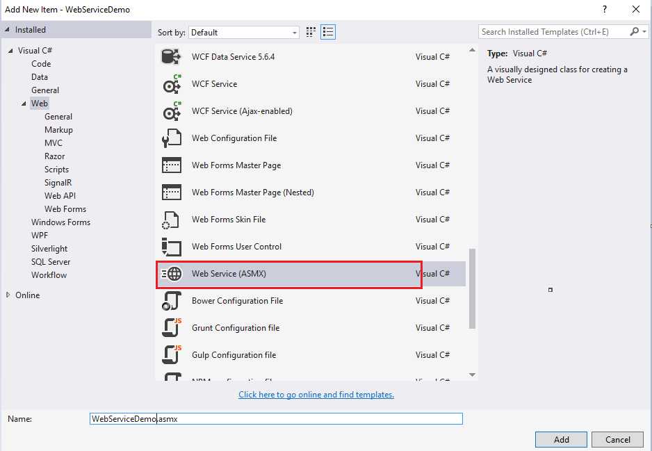This screenshot has width=652, height=451.
Task: Select the Markup category
Action: (x=58, y=130)
